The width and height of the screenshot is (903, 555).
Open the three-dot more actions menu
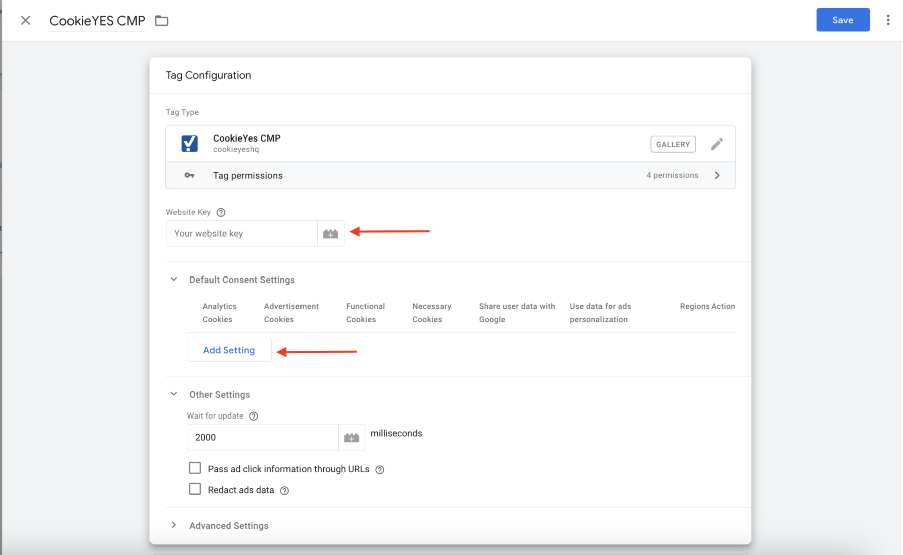coord(888,20)
